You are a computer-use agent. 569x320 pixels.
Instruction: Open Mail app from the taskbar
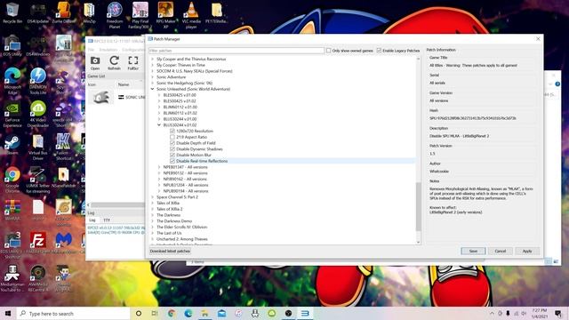221,313
